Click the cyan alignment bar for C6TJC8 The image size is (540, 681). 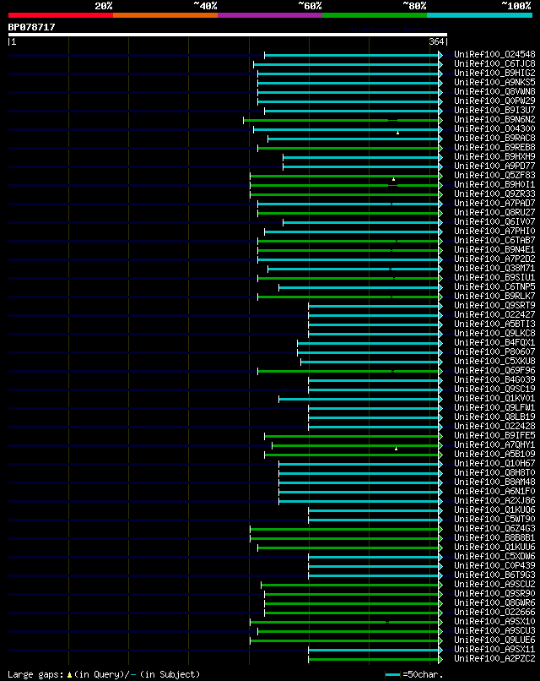tap(346, 65)
